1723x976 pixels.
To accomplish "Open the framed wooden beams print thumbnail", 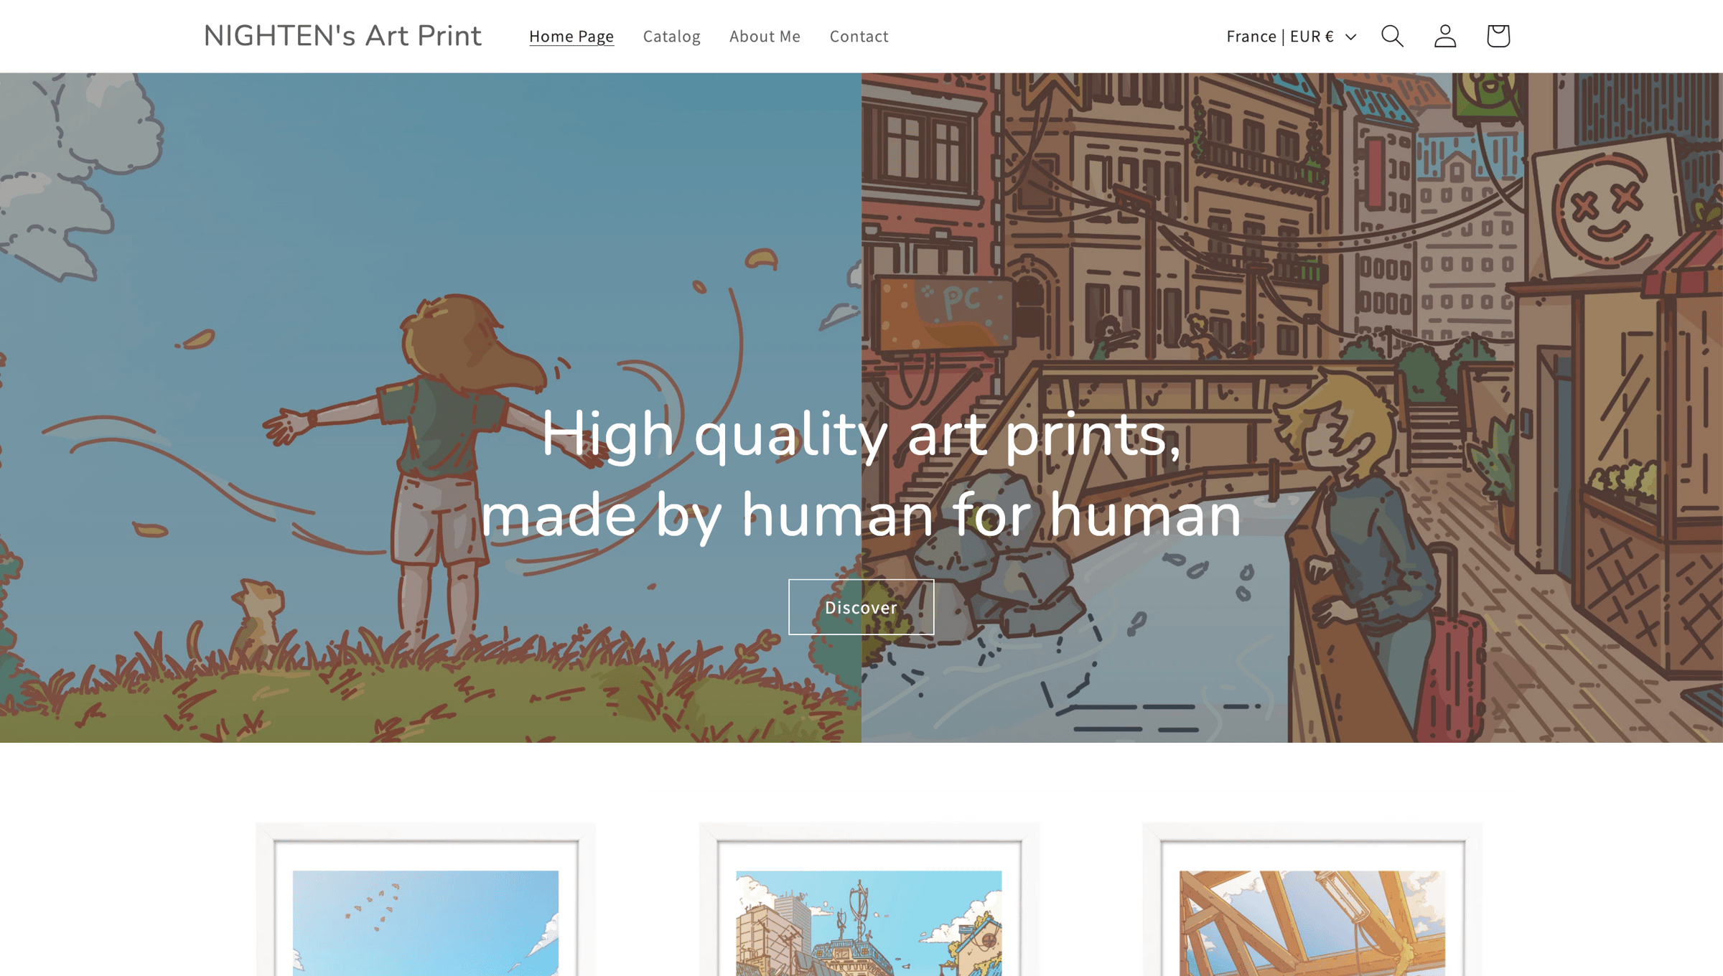I will click(1312, 899).
